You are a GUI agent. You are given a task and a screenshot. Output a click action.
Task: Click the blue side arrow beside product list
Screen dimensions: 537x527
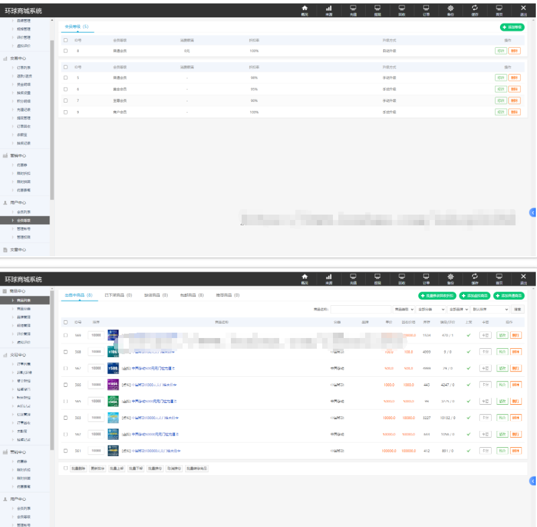pos(533,480)
